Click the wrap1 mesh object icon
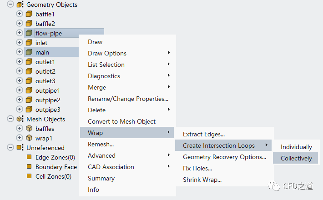 (x=29, y=138)
